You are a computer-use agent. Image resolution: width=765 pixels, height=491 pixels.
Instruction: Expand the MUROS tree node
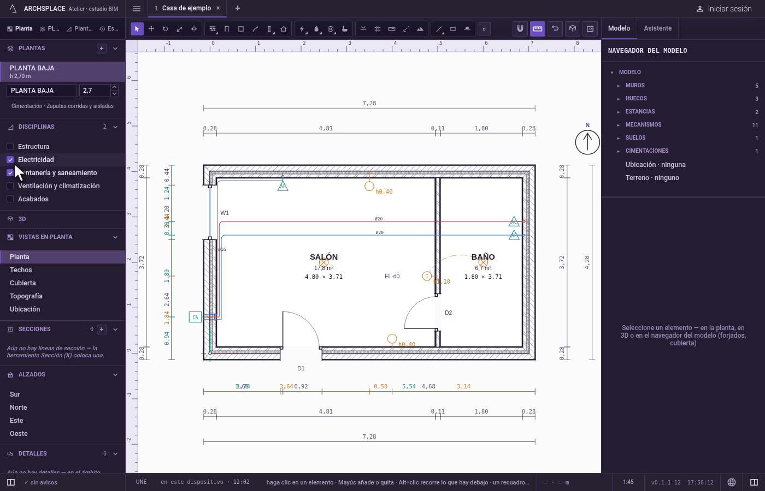pyautogui.click(x=619, y=86)
